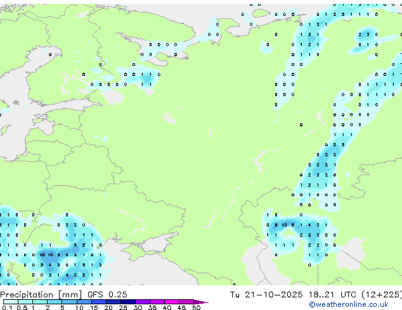Click the '5' legend scale label
Viewport: 402px width, 310px height.
[x=62, y=307]
